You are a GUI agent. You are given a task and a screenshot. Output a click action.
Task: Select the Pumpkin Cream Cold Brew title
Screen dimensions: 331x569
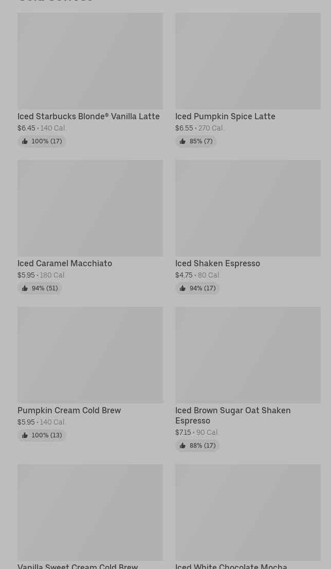tap(69, 411)
